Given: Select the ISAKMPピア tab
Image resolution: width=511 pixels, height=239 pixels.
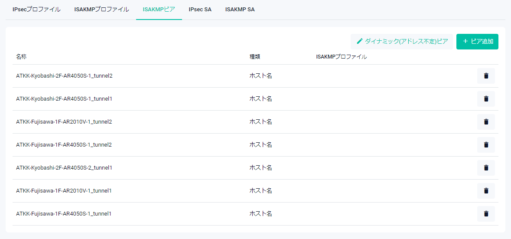Looking at the screenshot, I should click(x=159, y=10).
